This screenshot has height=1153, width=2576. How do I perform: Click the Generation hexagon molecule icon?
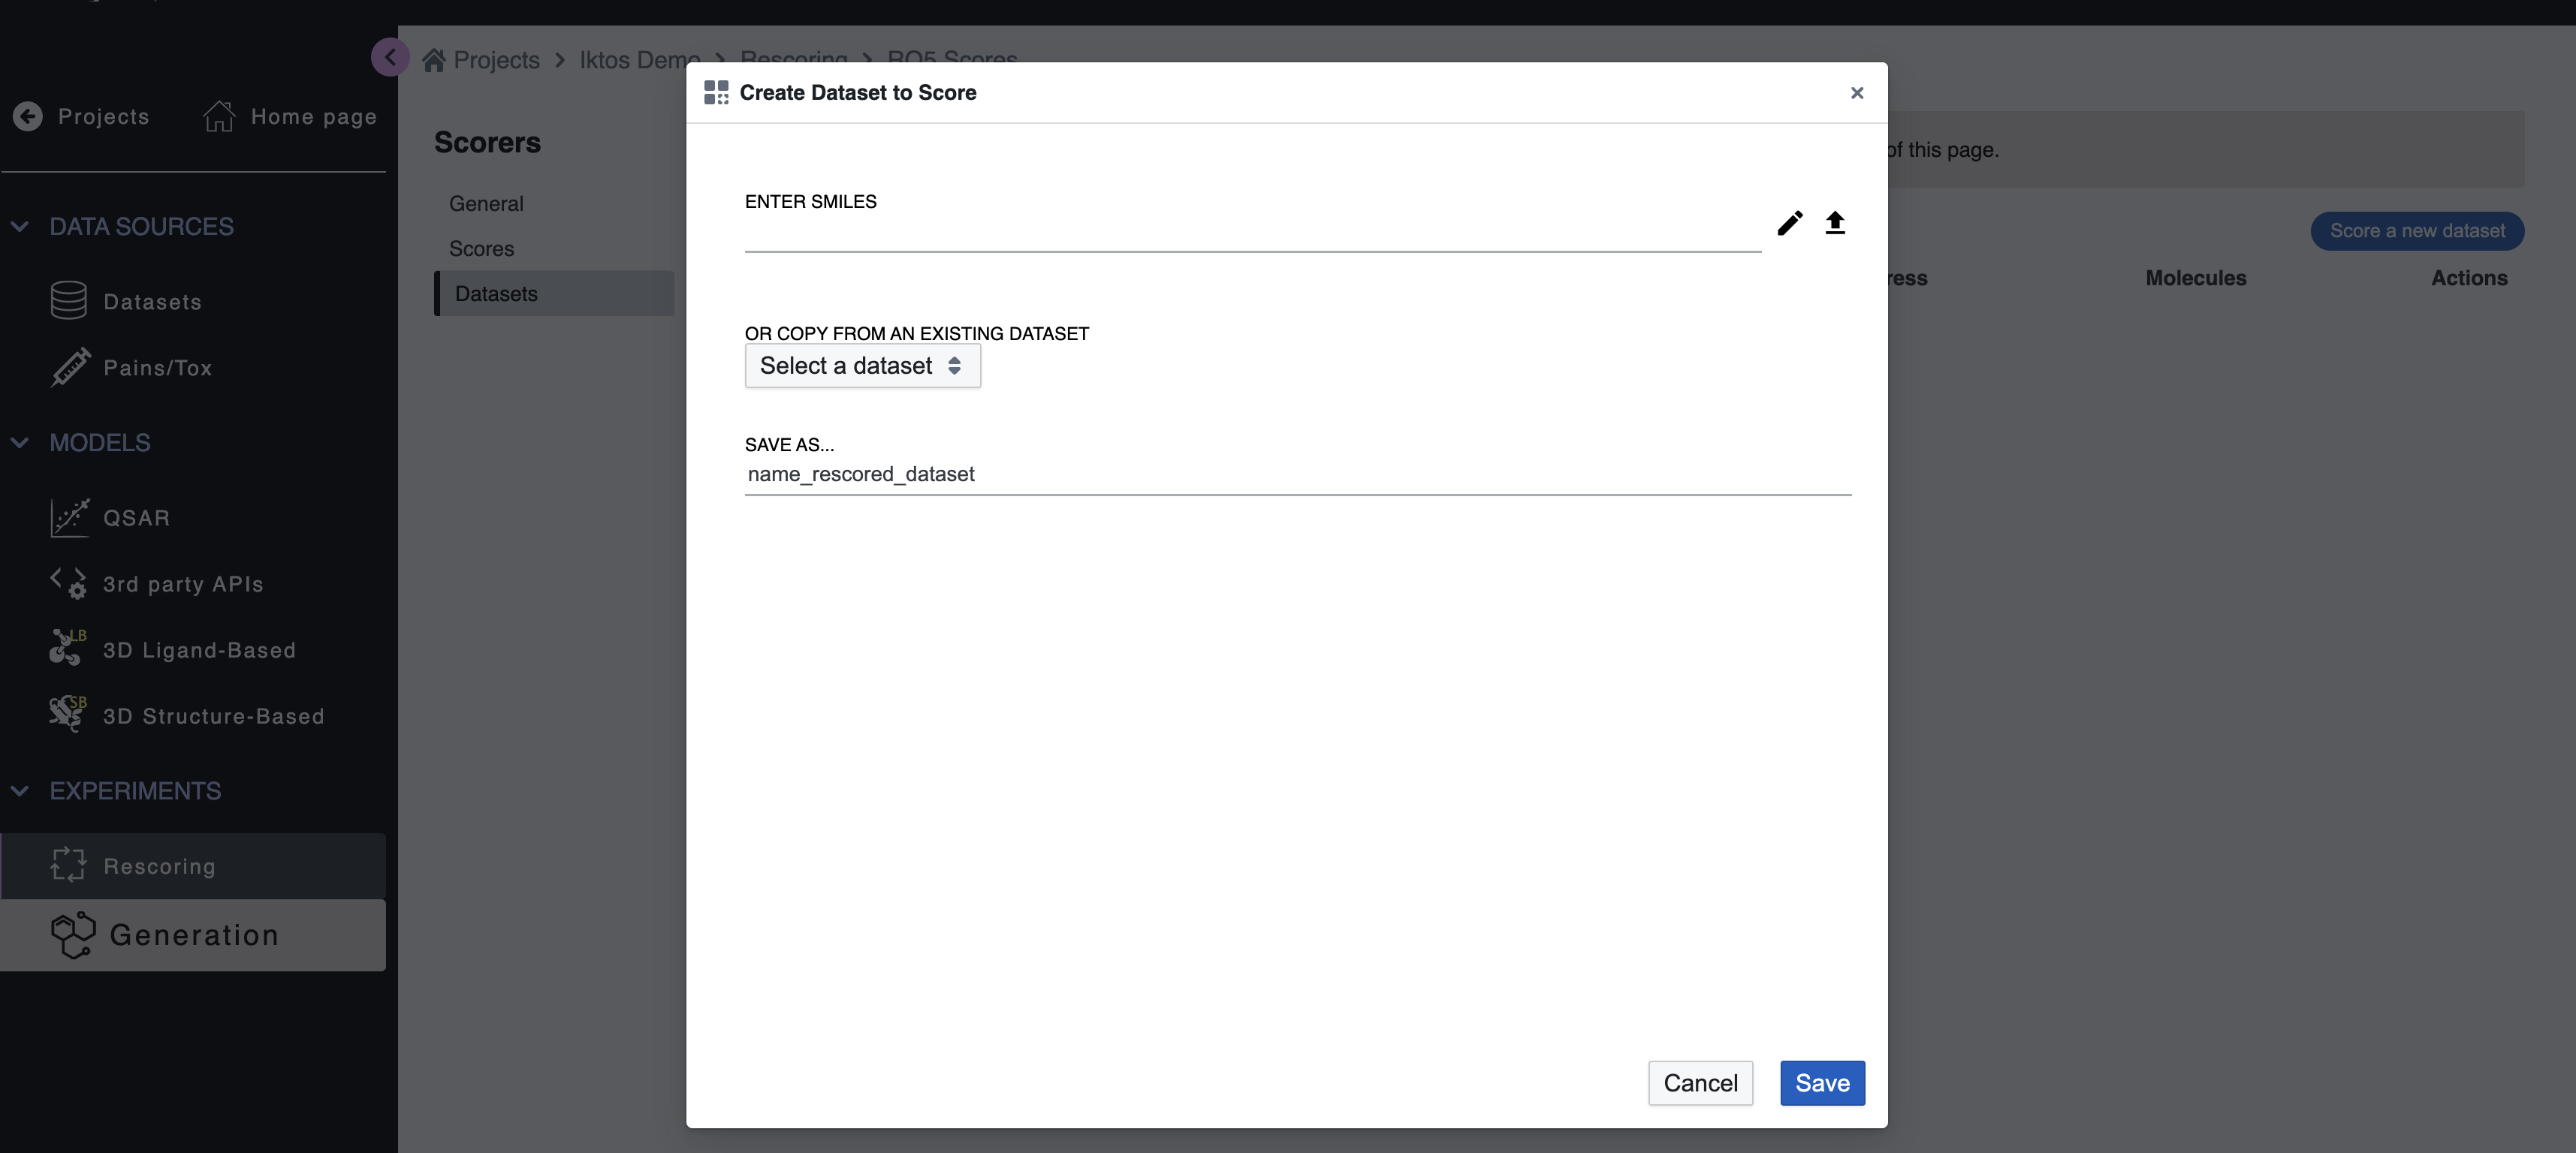(x=73, y=935)
